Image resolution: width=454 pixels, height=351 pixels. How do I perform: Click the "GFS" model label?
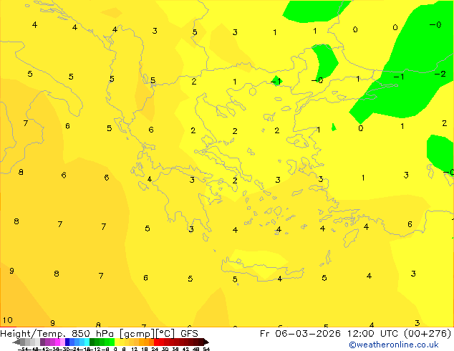[x=189, y=334]
